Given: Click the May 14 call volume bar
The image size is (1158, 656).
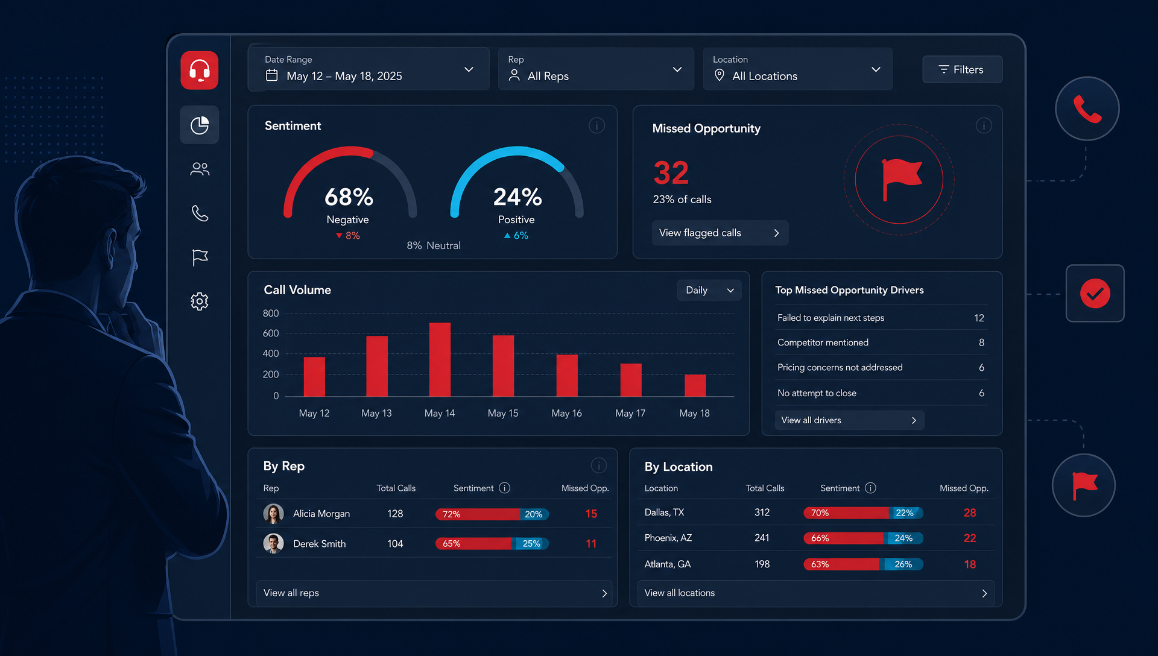Looking at the screenshot, I should (x=440, y=359).
